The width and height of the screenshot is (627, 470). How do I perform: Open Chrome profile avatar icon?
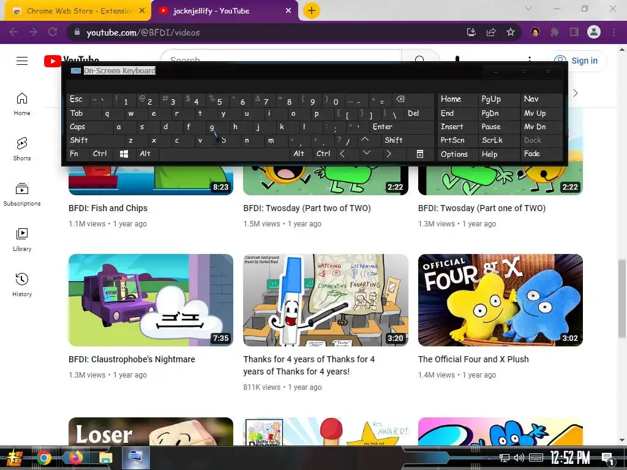pyautogui.click(x=594, y=32)
